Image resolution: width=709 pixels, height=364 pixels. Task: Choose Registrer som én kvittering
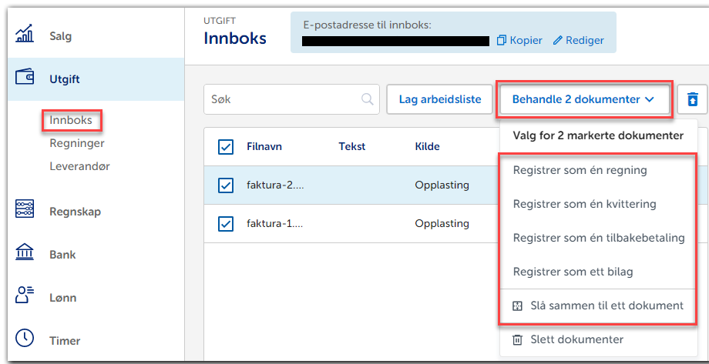coord(584,204)
